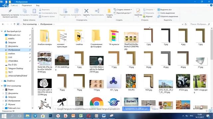
Task: Click Paste shortcut (Вставить ярлык)
Action: (x=47, y=17)
